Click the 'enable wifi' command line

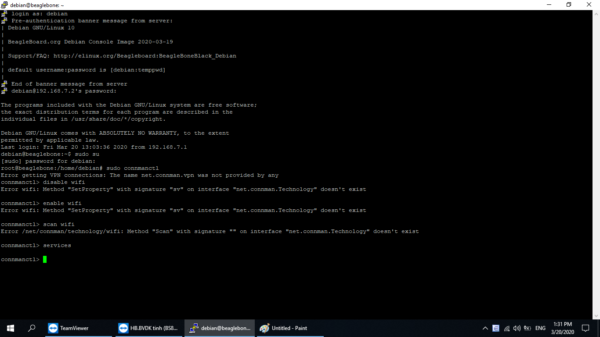tap(41, 203)
